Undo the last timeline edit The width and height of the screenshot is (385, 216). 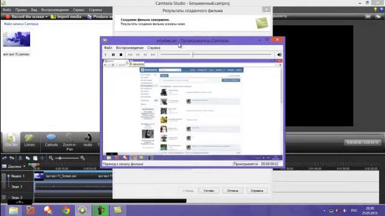click(4, 158)
